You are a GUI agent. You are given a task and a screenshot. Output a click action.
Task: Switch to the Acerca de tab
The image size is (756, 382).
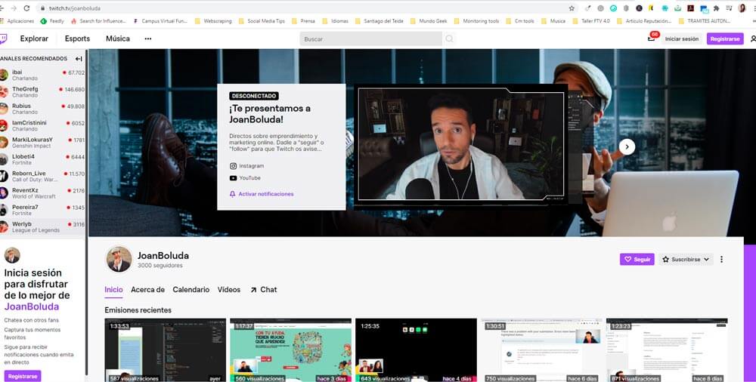click(x=147, y=289)
